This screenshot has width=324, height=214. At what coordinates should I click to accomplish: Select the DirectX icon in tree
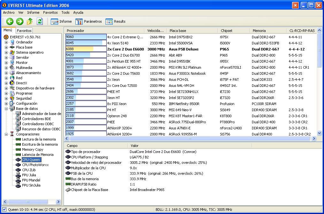point(12,83)
